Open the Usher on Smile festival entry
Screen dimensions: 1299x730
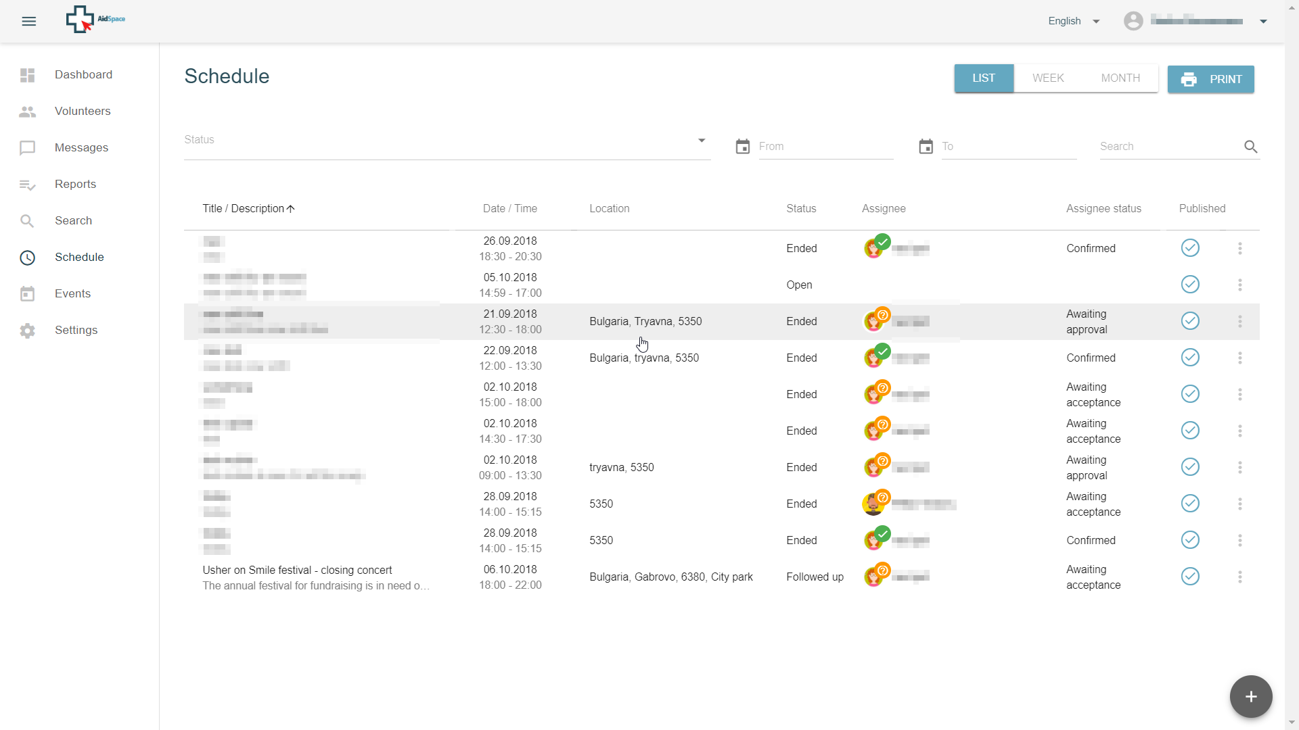[297, 570]
